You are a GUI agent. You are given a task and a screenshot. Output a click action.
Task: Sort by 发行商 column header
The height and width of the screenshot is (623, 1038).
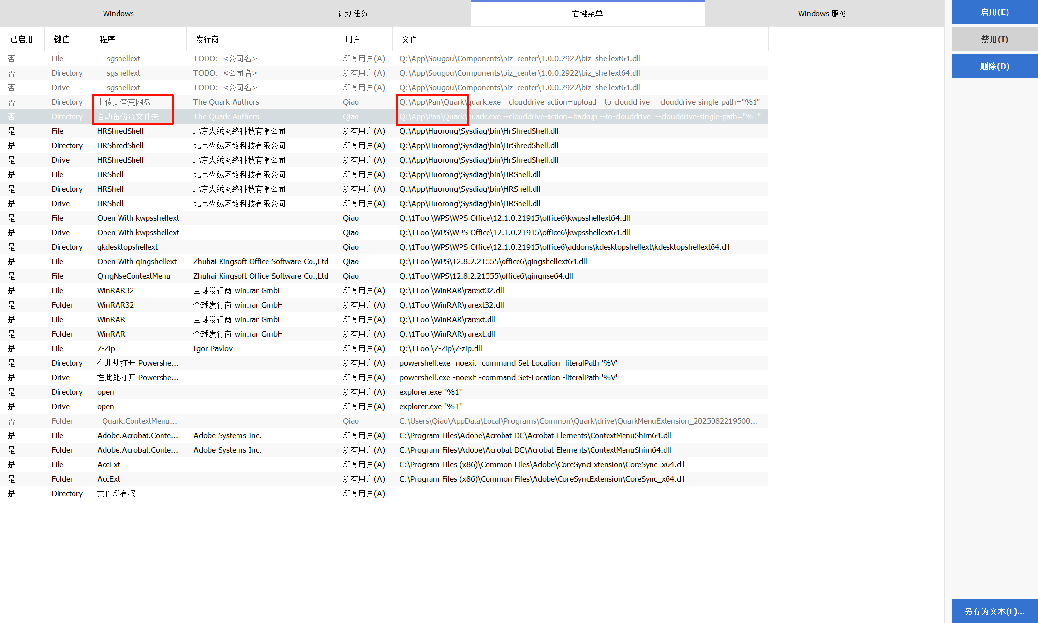pyautogui.click(x=207, y=39)
